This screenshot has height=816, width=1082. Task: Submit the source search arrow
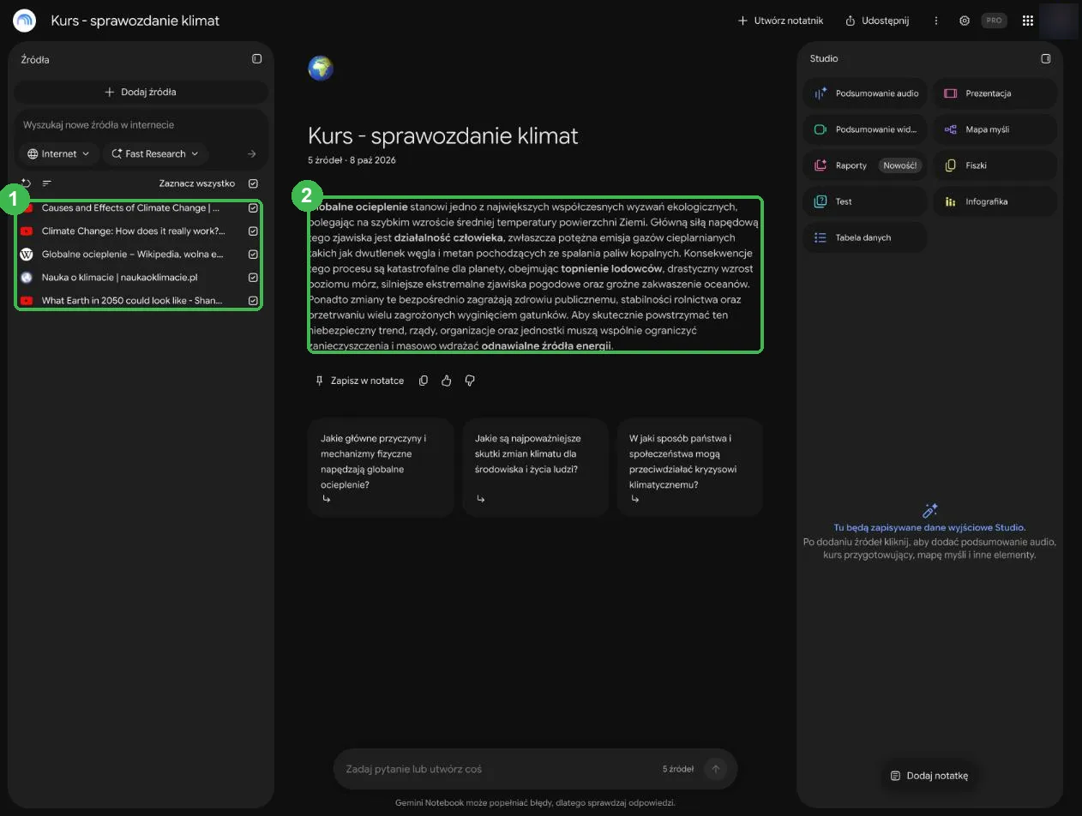251,154
